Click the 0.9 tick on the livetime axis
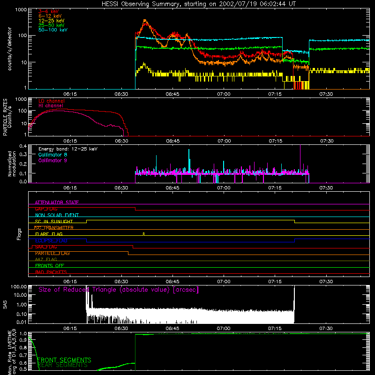This screenshot has height=375, width=375. pyautogui.click(x=23, y=340)
